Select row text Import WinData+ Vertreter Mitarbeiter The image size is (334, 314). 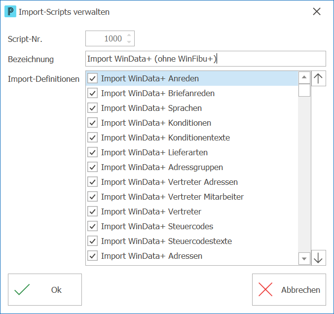173,197
